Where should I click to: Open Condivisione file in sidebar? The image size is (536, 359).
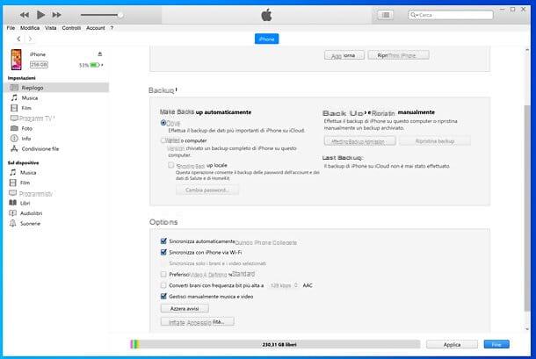click(x=40, y=149)
